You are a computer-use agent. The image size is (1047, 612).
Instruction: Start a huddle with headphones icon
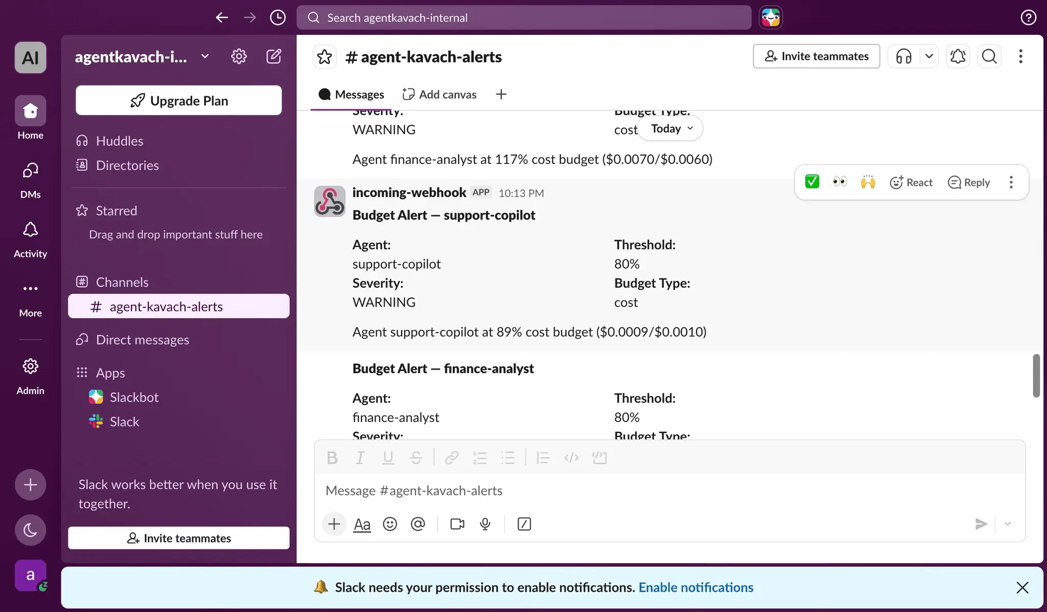904,56
